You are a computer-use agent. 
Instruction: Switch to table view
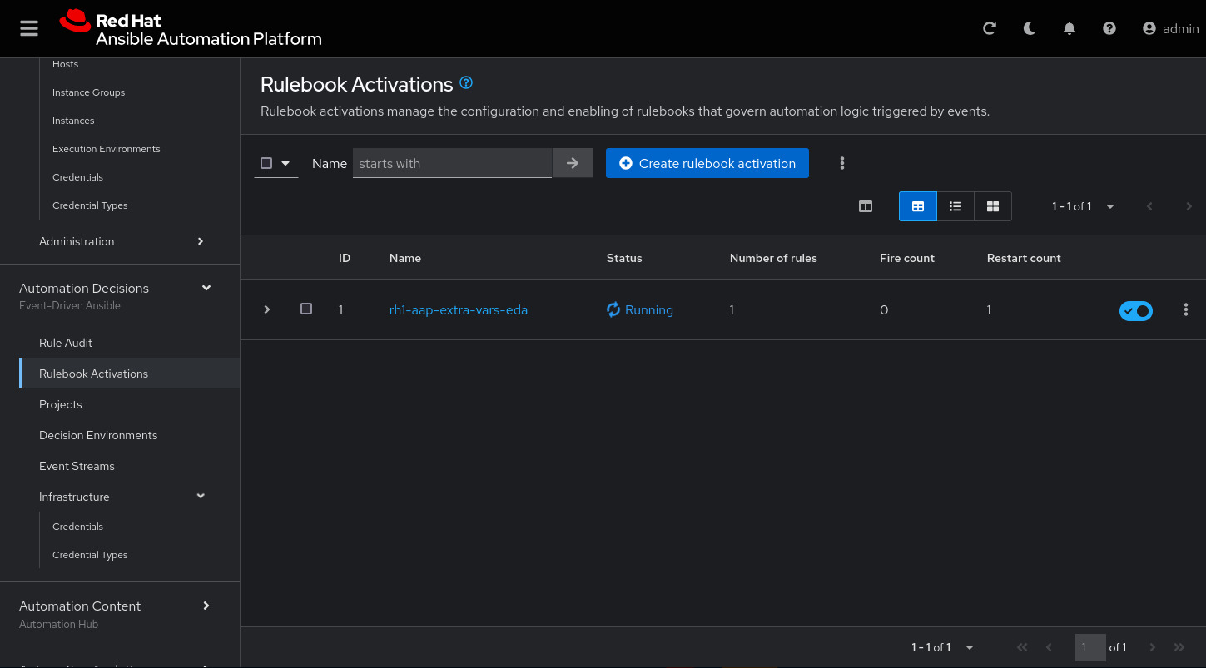point(918,206)
